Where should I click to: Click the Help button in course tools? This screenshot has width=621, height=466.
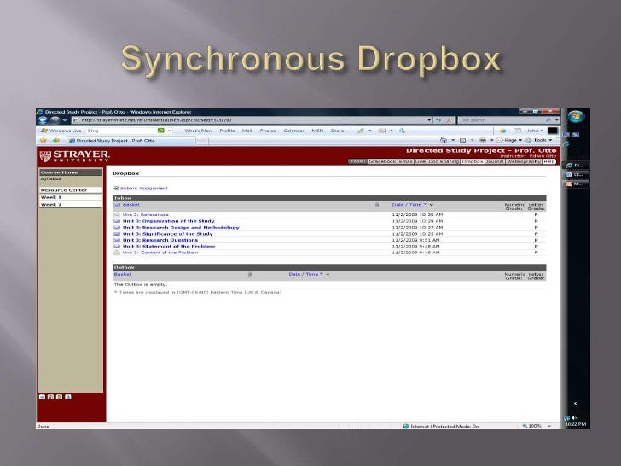549,161
